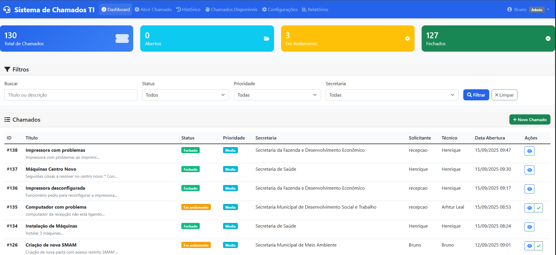Viewport: 556px width, 255px height.
Task: Click the Título column header
Action: pyautogui.click(x=31, y=138)
